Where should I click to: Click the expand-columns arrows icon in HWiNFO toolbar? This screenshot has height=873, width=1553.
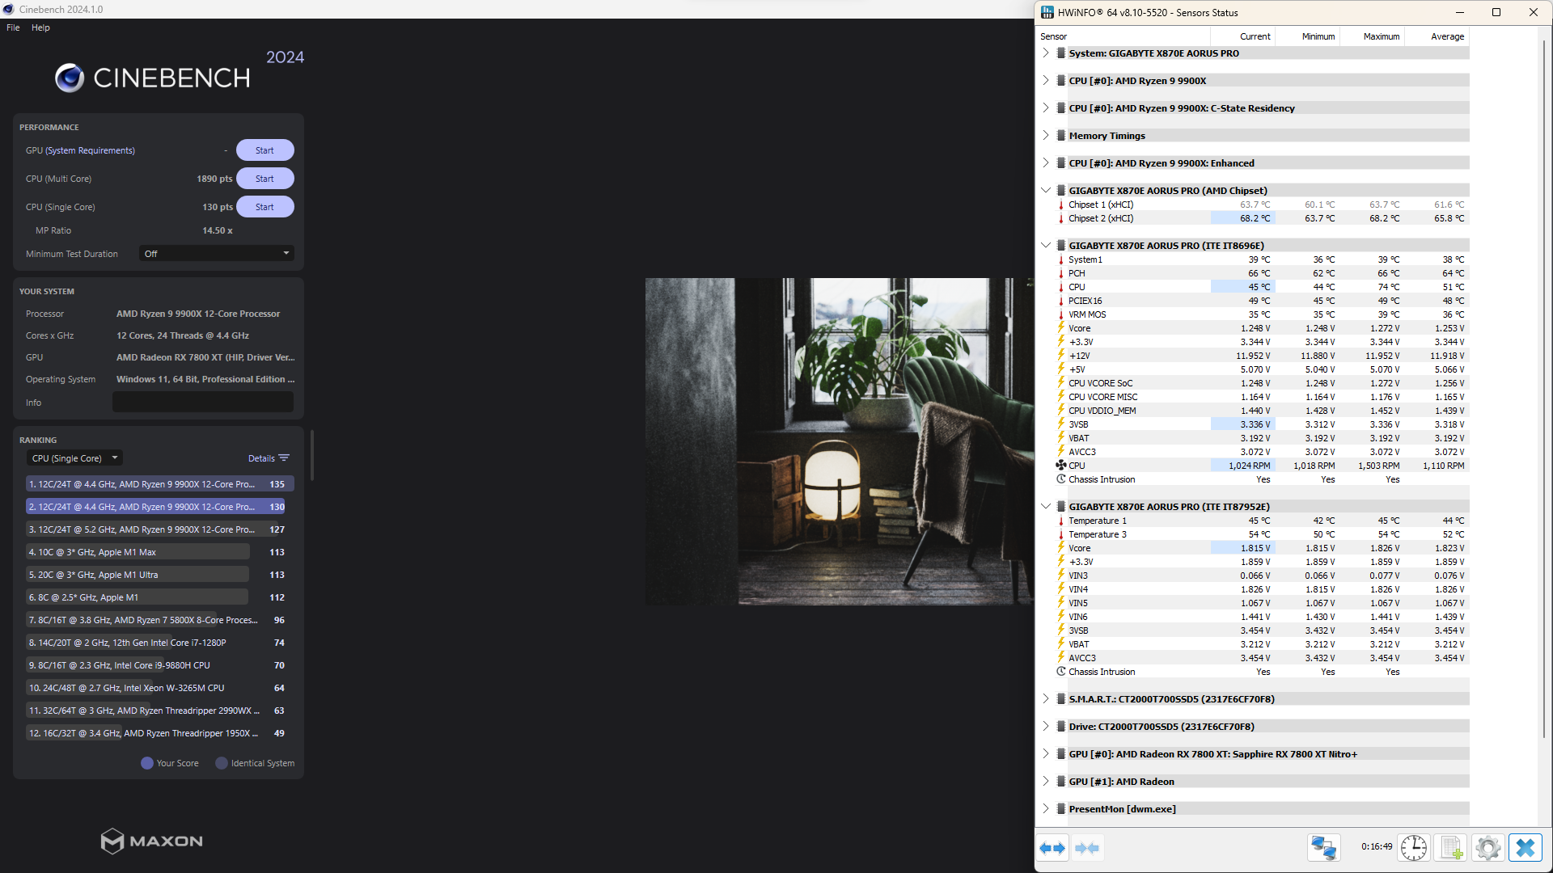coord(1053,848)
